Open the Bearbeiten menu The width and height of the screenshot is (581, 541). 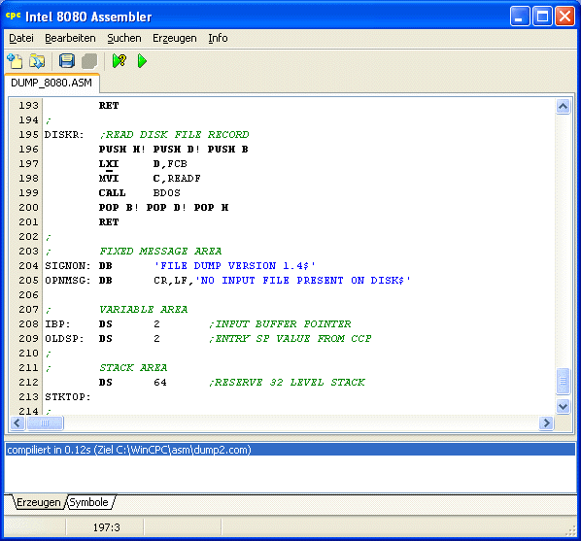pyautogui.click(x=70, y=38)
